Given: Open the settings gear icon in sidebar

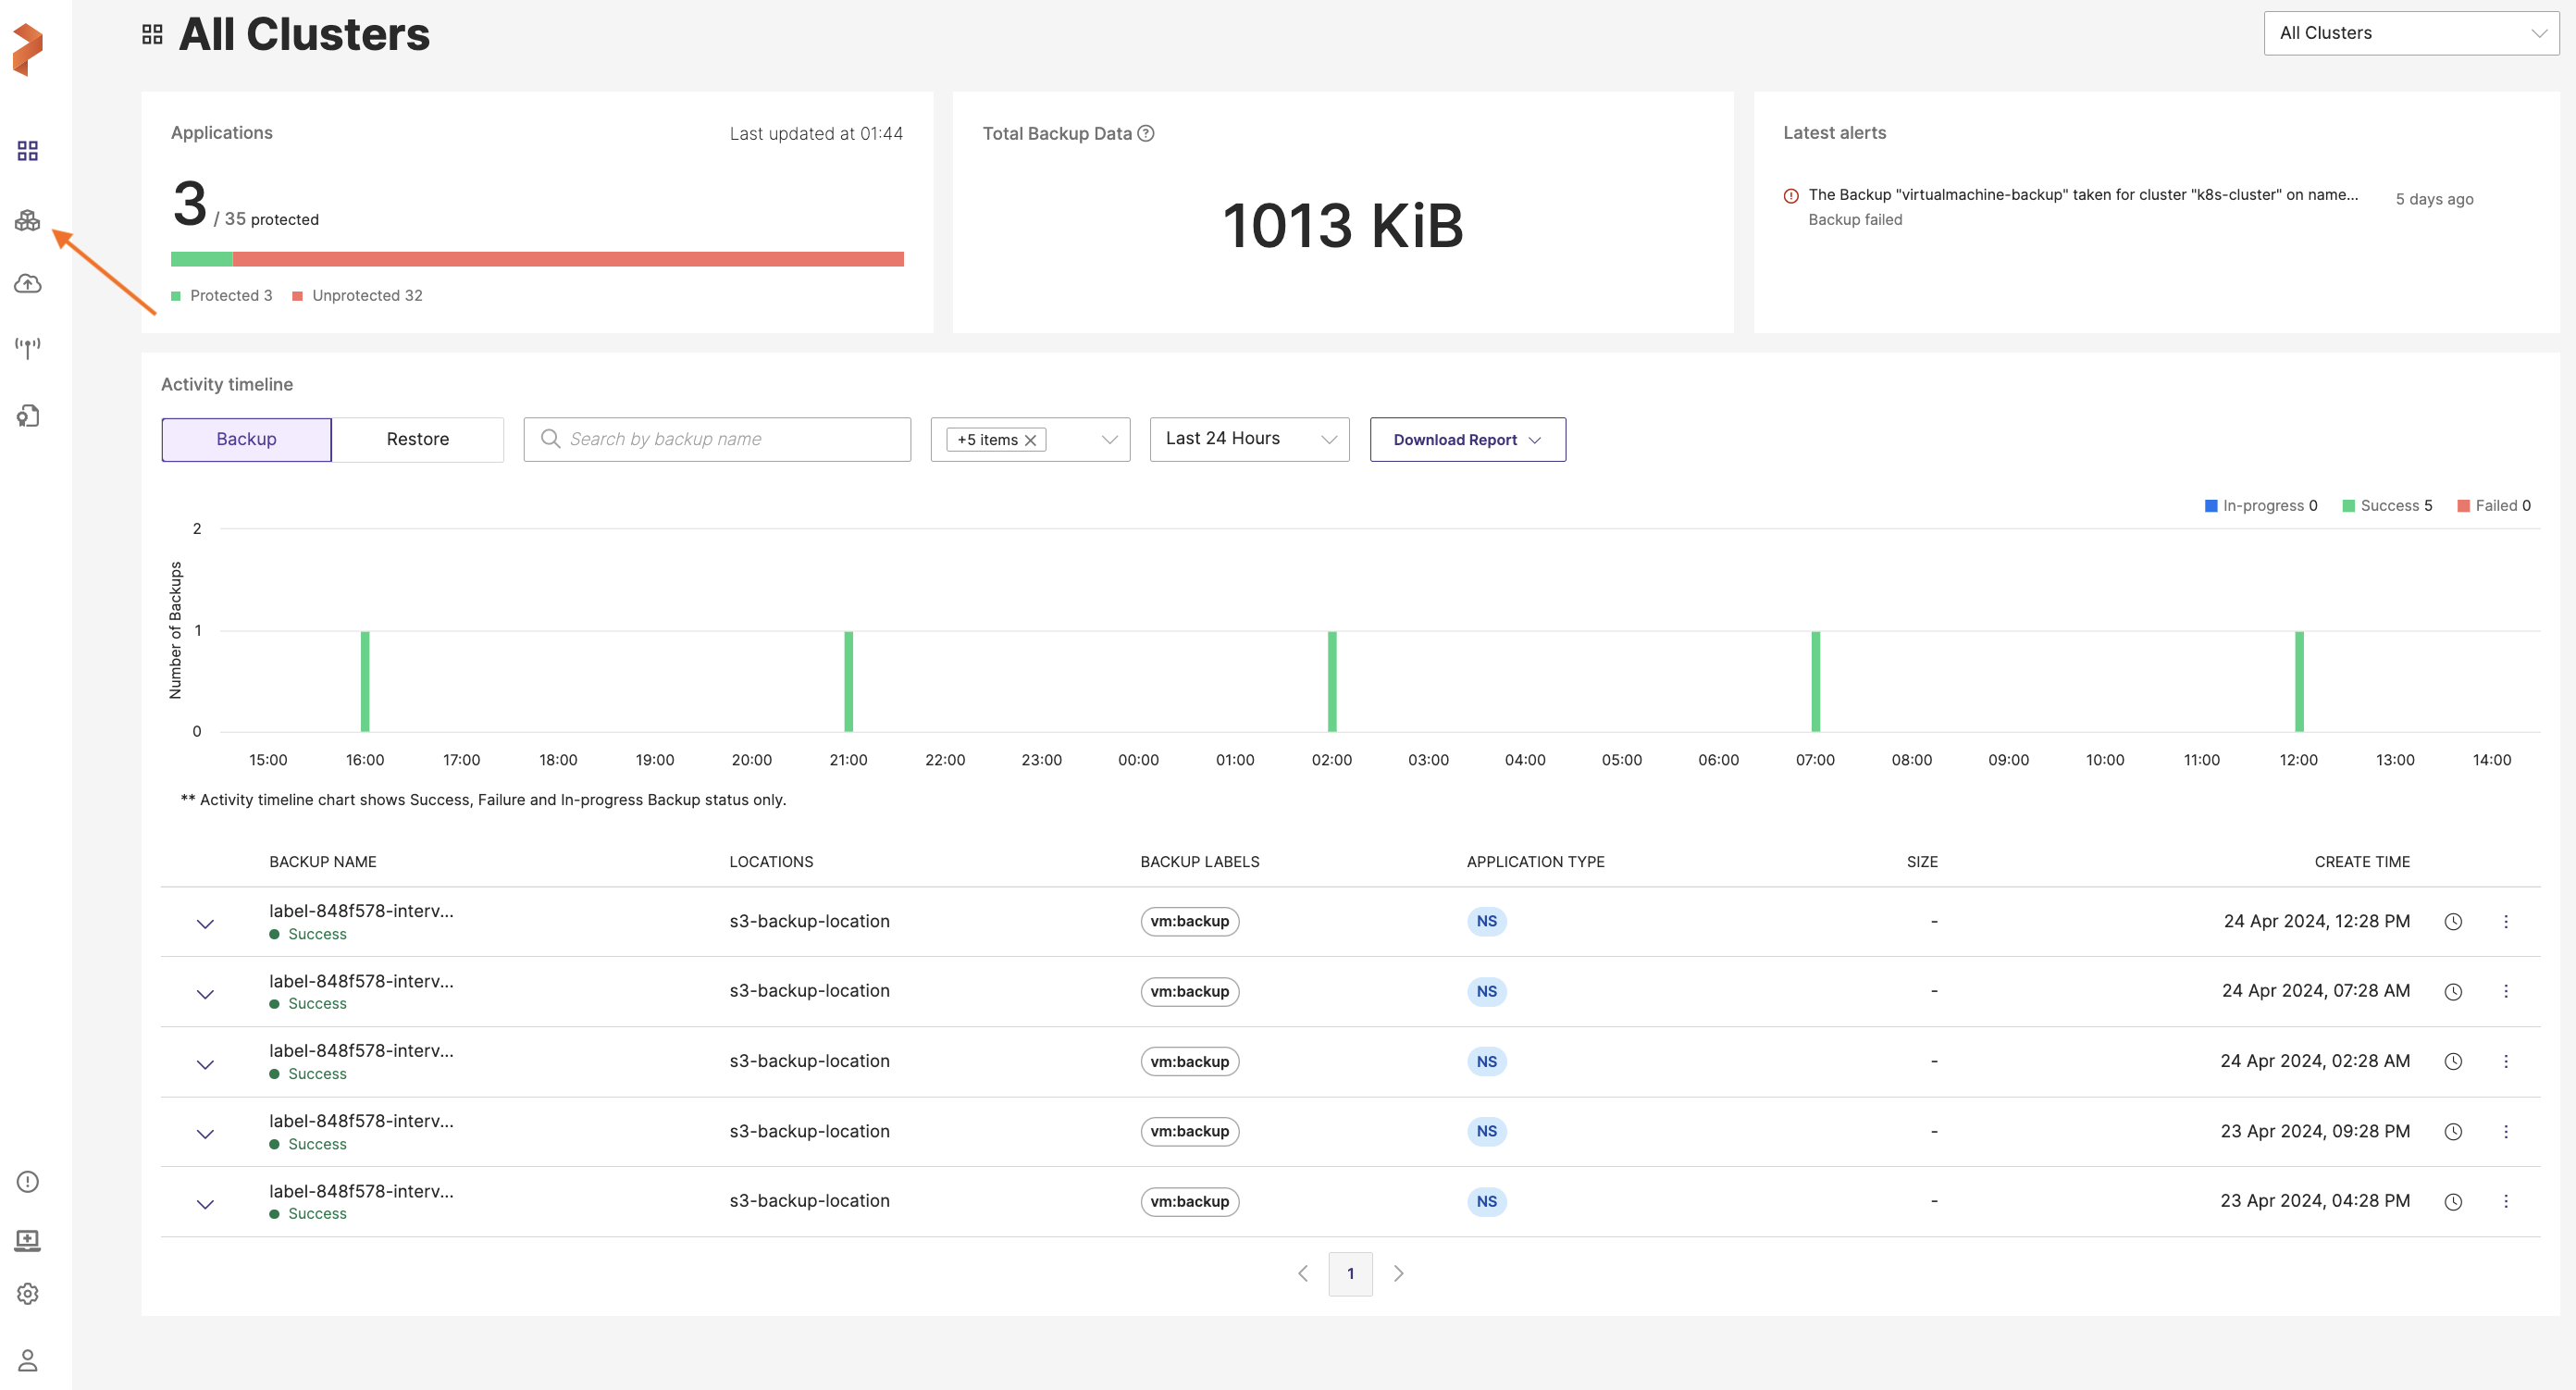Looking at the screenshot, I should coord(28,1294).
